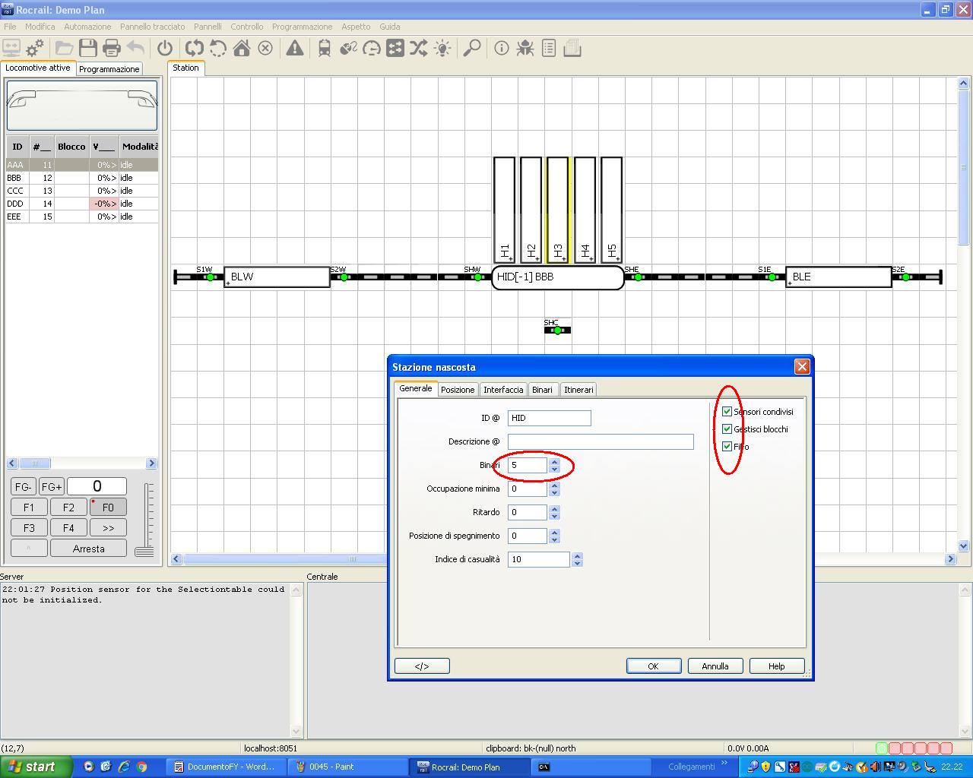Click the Help button in dialog
This screenshot has width=973, height=778.
[776, 666]
